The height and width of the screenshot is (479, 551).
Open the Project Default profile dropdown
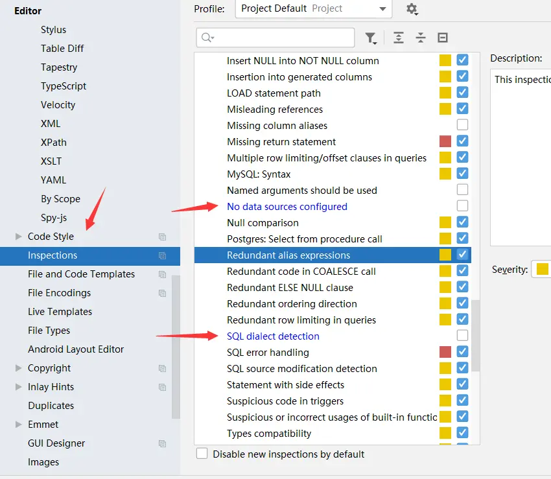tap(314, 9)
